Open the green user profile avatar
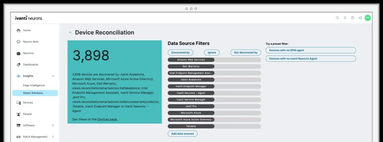Viewport: 383px width, 142px height. coord(368,18)
